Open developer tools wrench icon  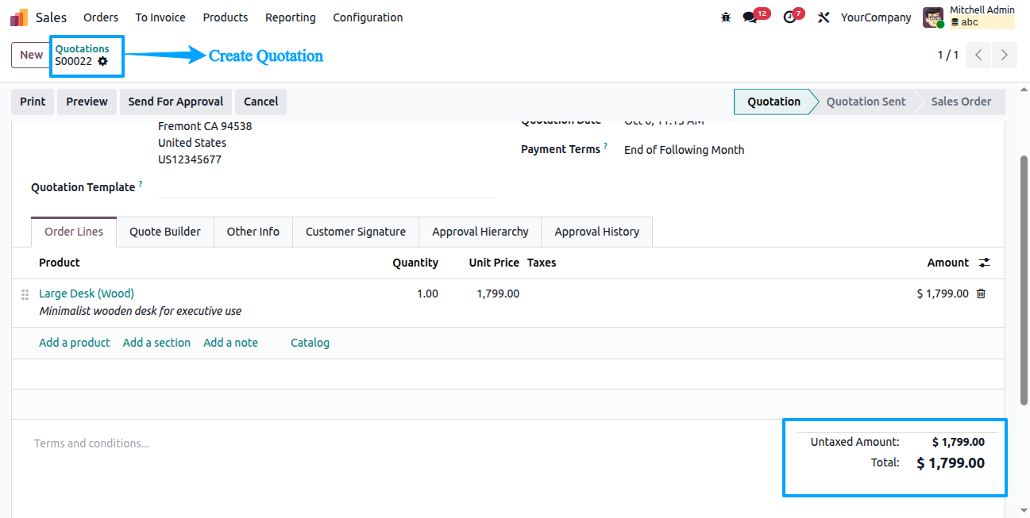tap(824, 17)
